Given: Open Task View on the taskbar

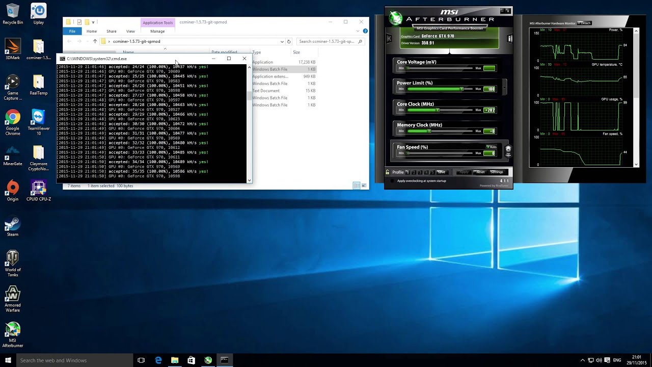Looking at the screenshot, I should coord(141,360).
